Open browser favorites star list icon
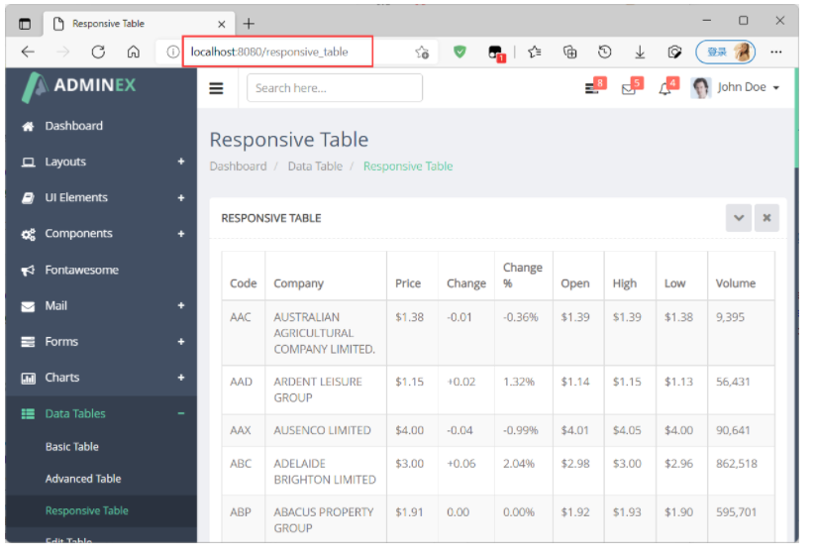816x558 pixels. point(535,52)
